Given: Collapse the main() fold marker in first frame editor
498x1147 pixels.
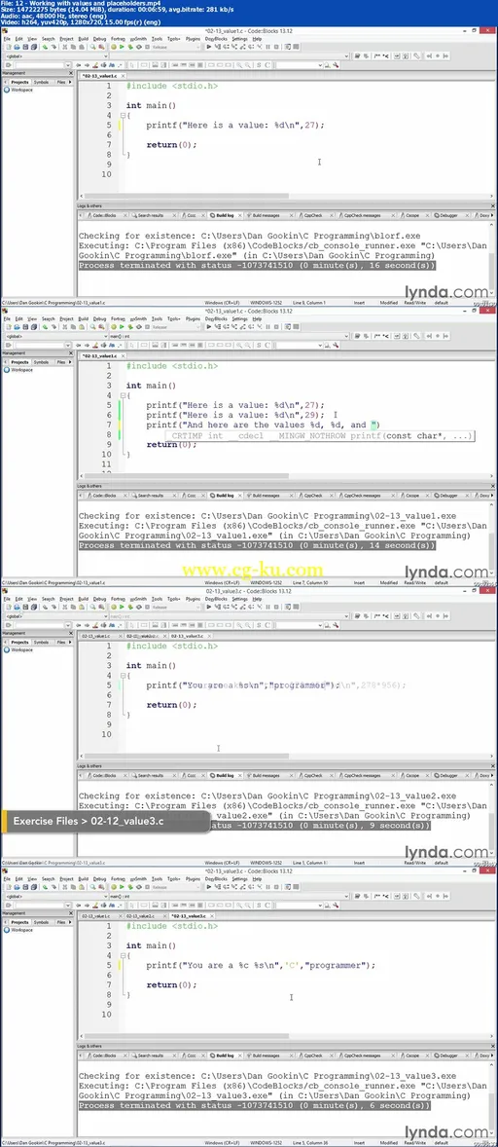Looking at the screenshot, I should click(124, 116).
